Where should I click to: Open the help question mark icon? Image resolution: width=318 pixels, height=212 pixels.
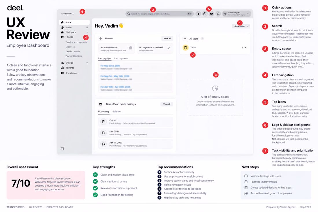point(205,14)
